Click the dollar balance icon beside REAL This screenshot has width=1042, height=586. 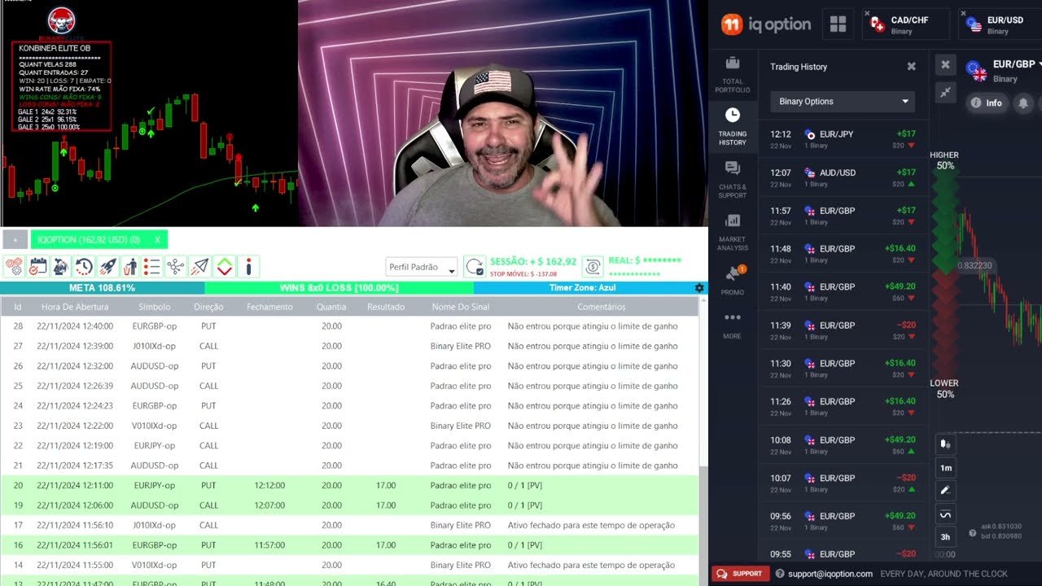point(593,266)
